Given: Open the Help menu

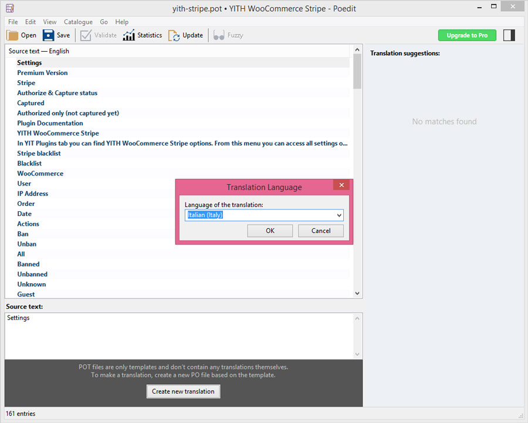Looking at the screenshot, I should coord(122,22).
